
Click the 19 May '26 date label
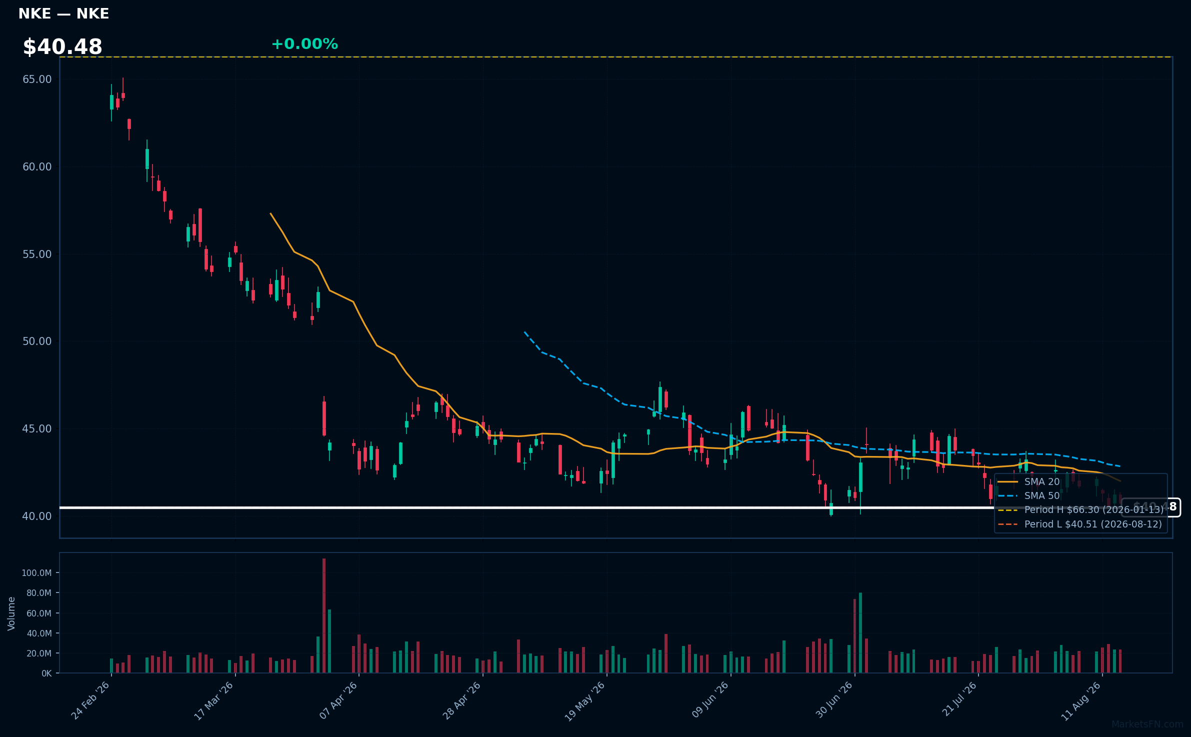click(x=585, y=701)
